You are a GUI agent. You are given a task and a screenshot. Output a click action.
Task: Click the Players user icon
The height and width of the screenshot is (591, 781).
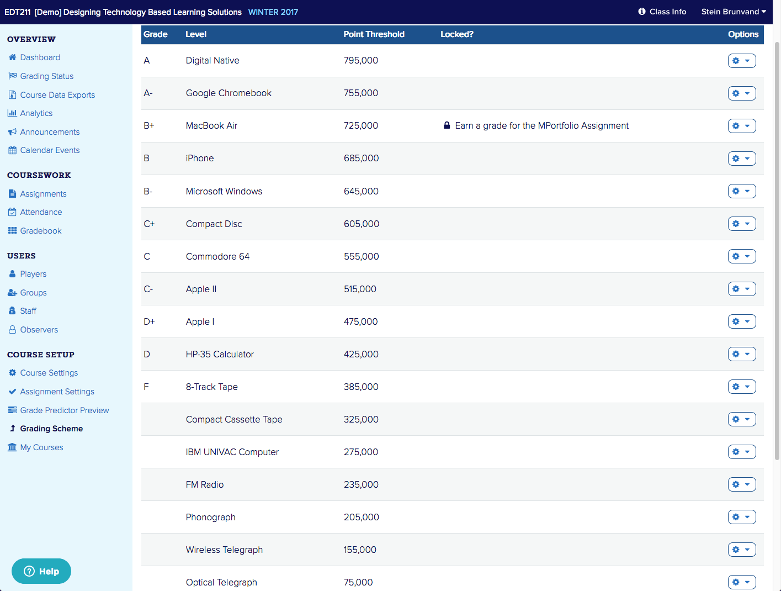pyautogui.click(x=12, y=274)
